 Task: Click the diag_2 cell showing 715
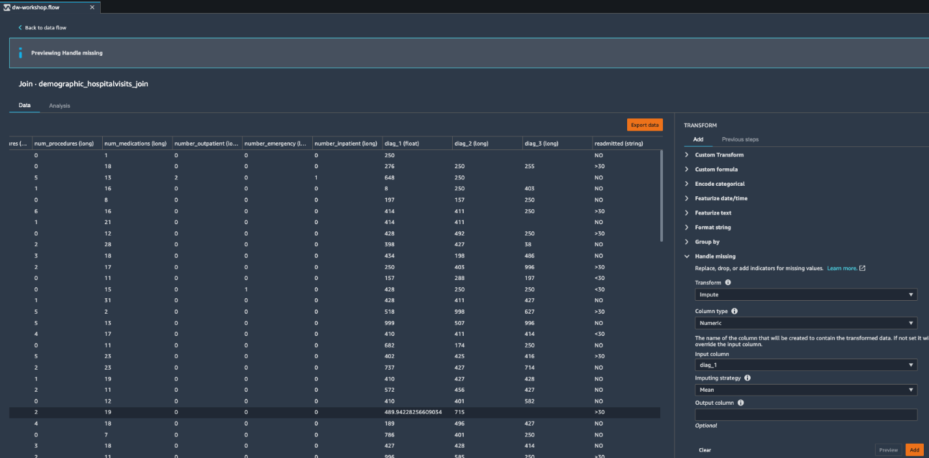459,413
